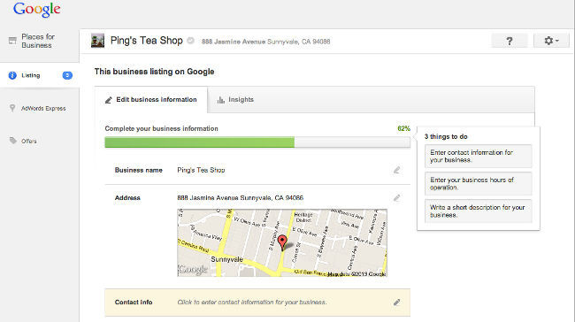This screenshot has height=322, width=575.
Task: Click the Ping's Tea Shop profile thumbnail
Action: pos(97,41)
